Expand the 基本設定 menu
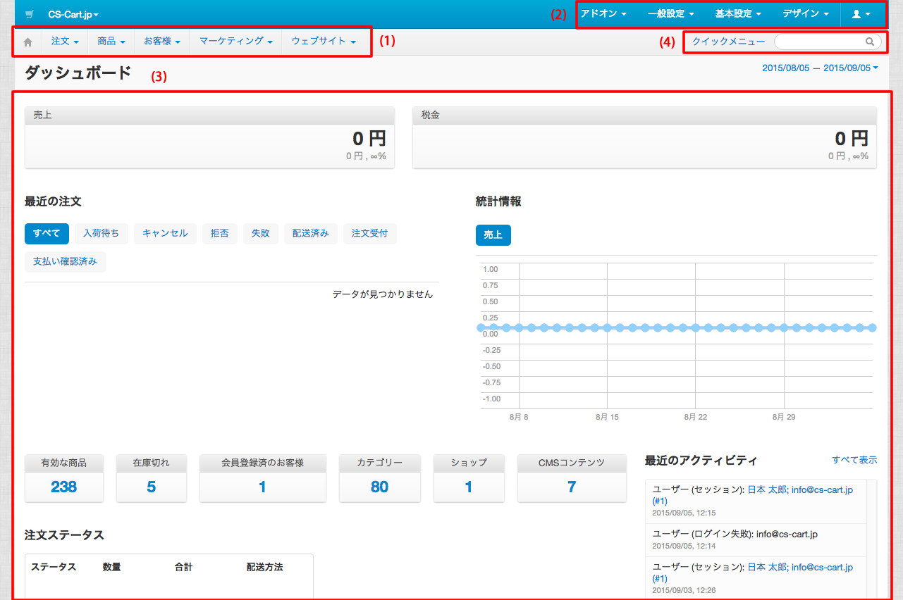The height and width of the screenshot is (600, 903). point(738,14)
